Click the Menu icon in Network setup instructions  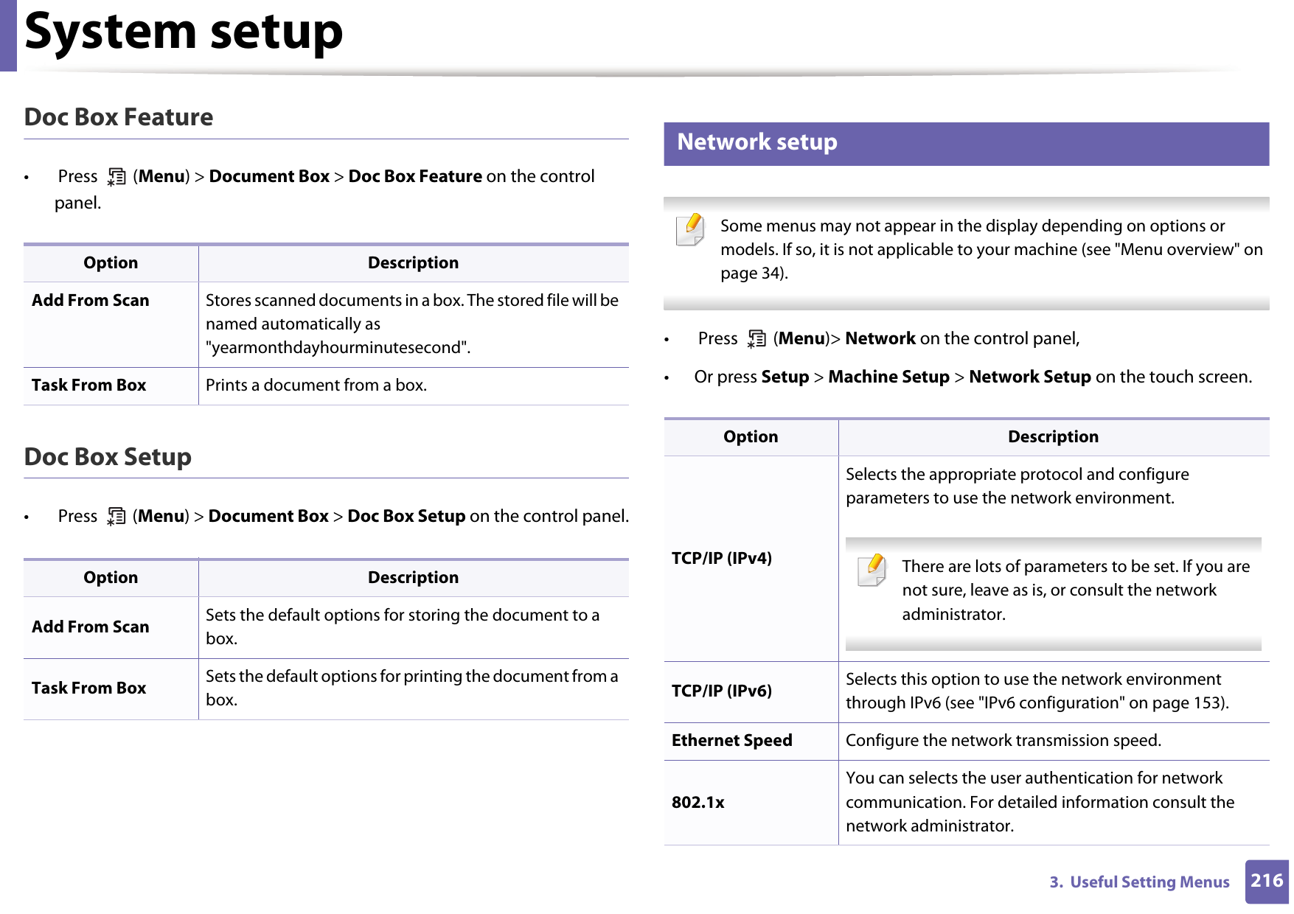[756, 338]
